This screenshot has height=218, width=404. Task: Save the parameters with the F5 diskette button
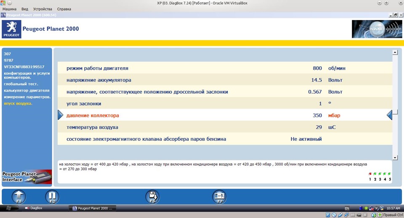(152, 197)
